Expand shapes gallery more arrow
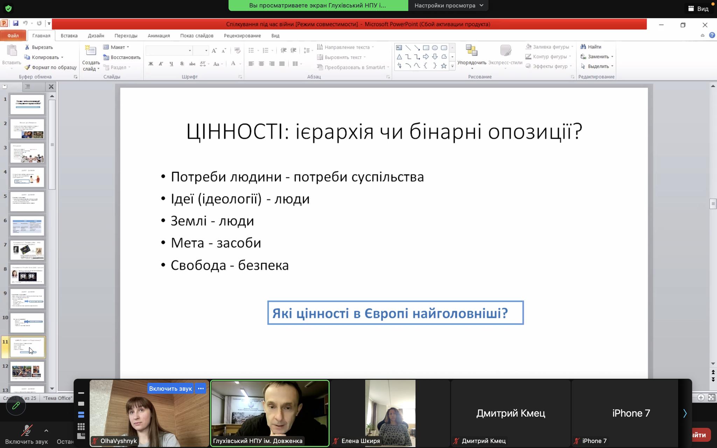Screen dimensions: 717x448 (x=452, y=66)
